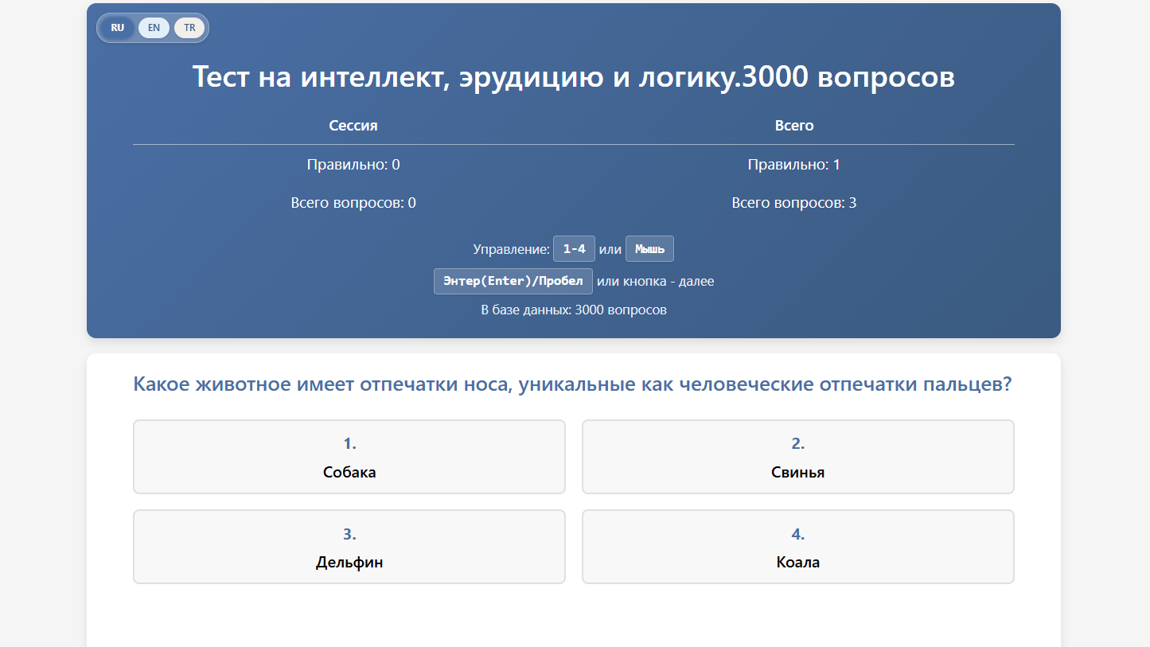
Task: Select answer 4, "Коала"
Action: coord(798,547)
